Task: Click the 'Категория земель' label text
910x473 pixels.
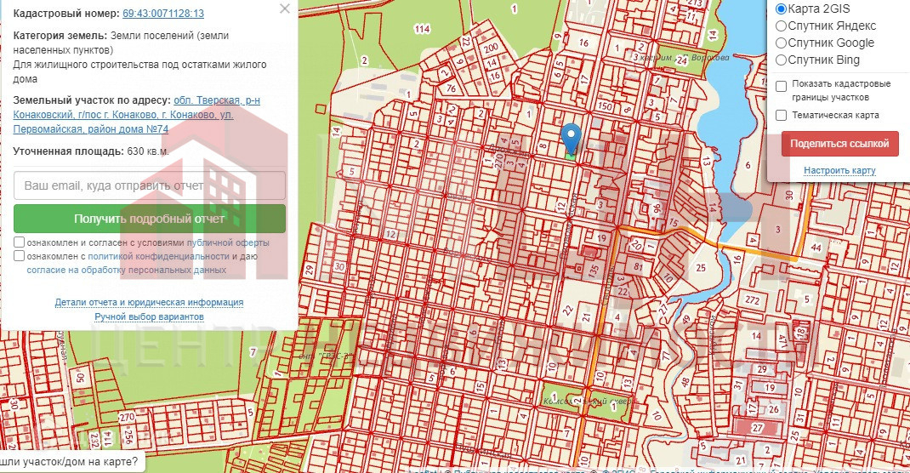Action: pyautogui.click(x=60, y=36)
